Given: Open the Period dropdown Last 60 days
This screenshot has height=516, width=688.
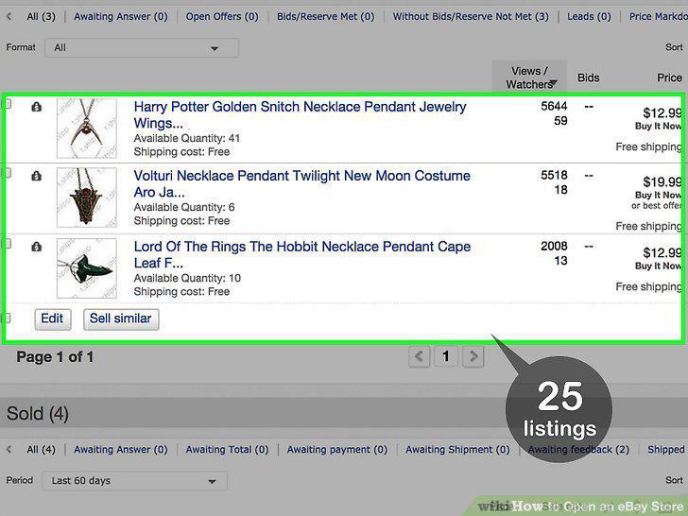Looking at the screenshot, I should [x=135, y=481].
